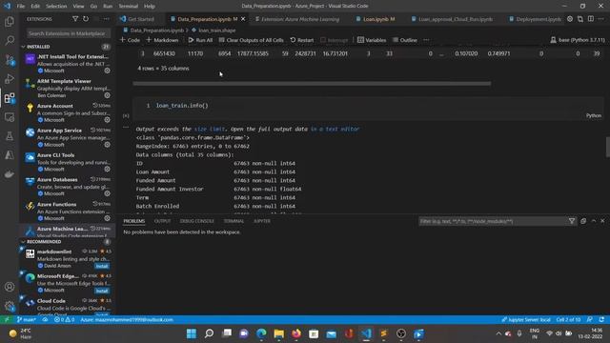Image resolution: width=610 pixels, height=343 pixels.
Task: Open the Selection menu
Action: point(56,7)
